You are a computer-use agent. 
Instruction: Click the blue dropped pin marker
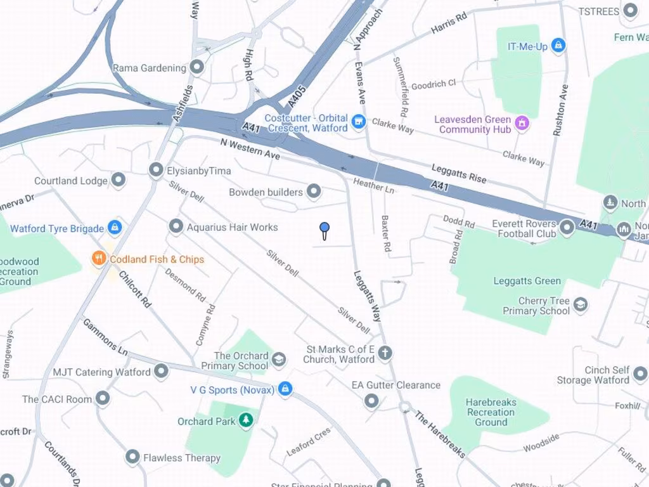(x=324, y=231)
